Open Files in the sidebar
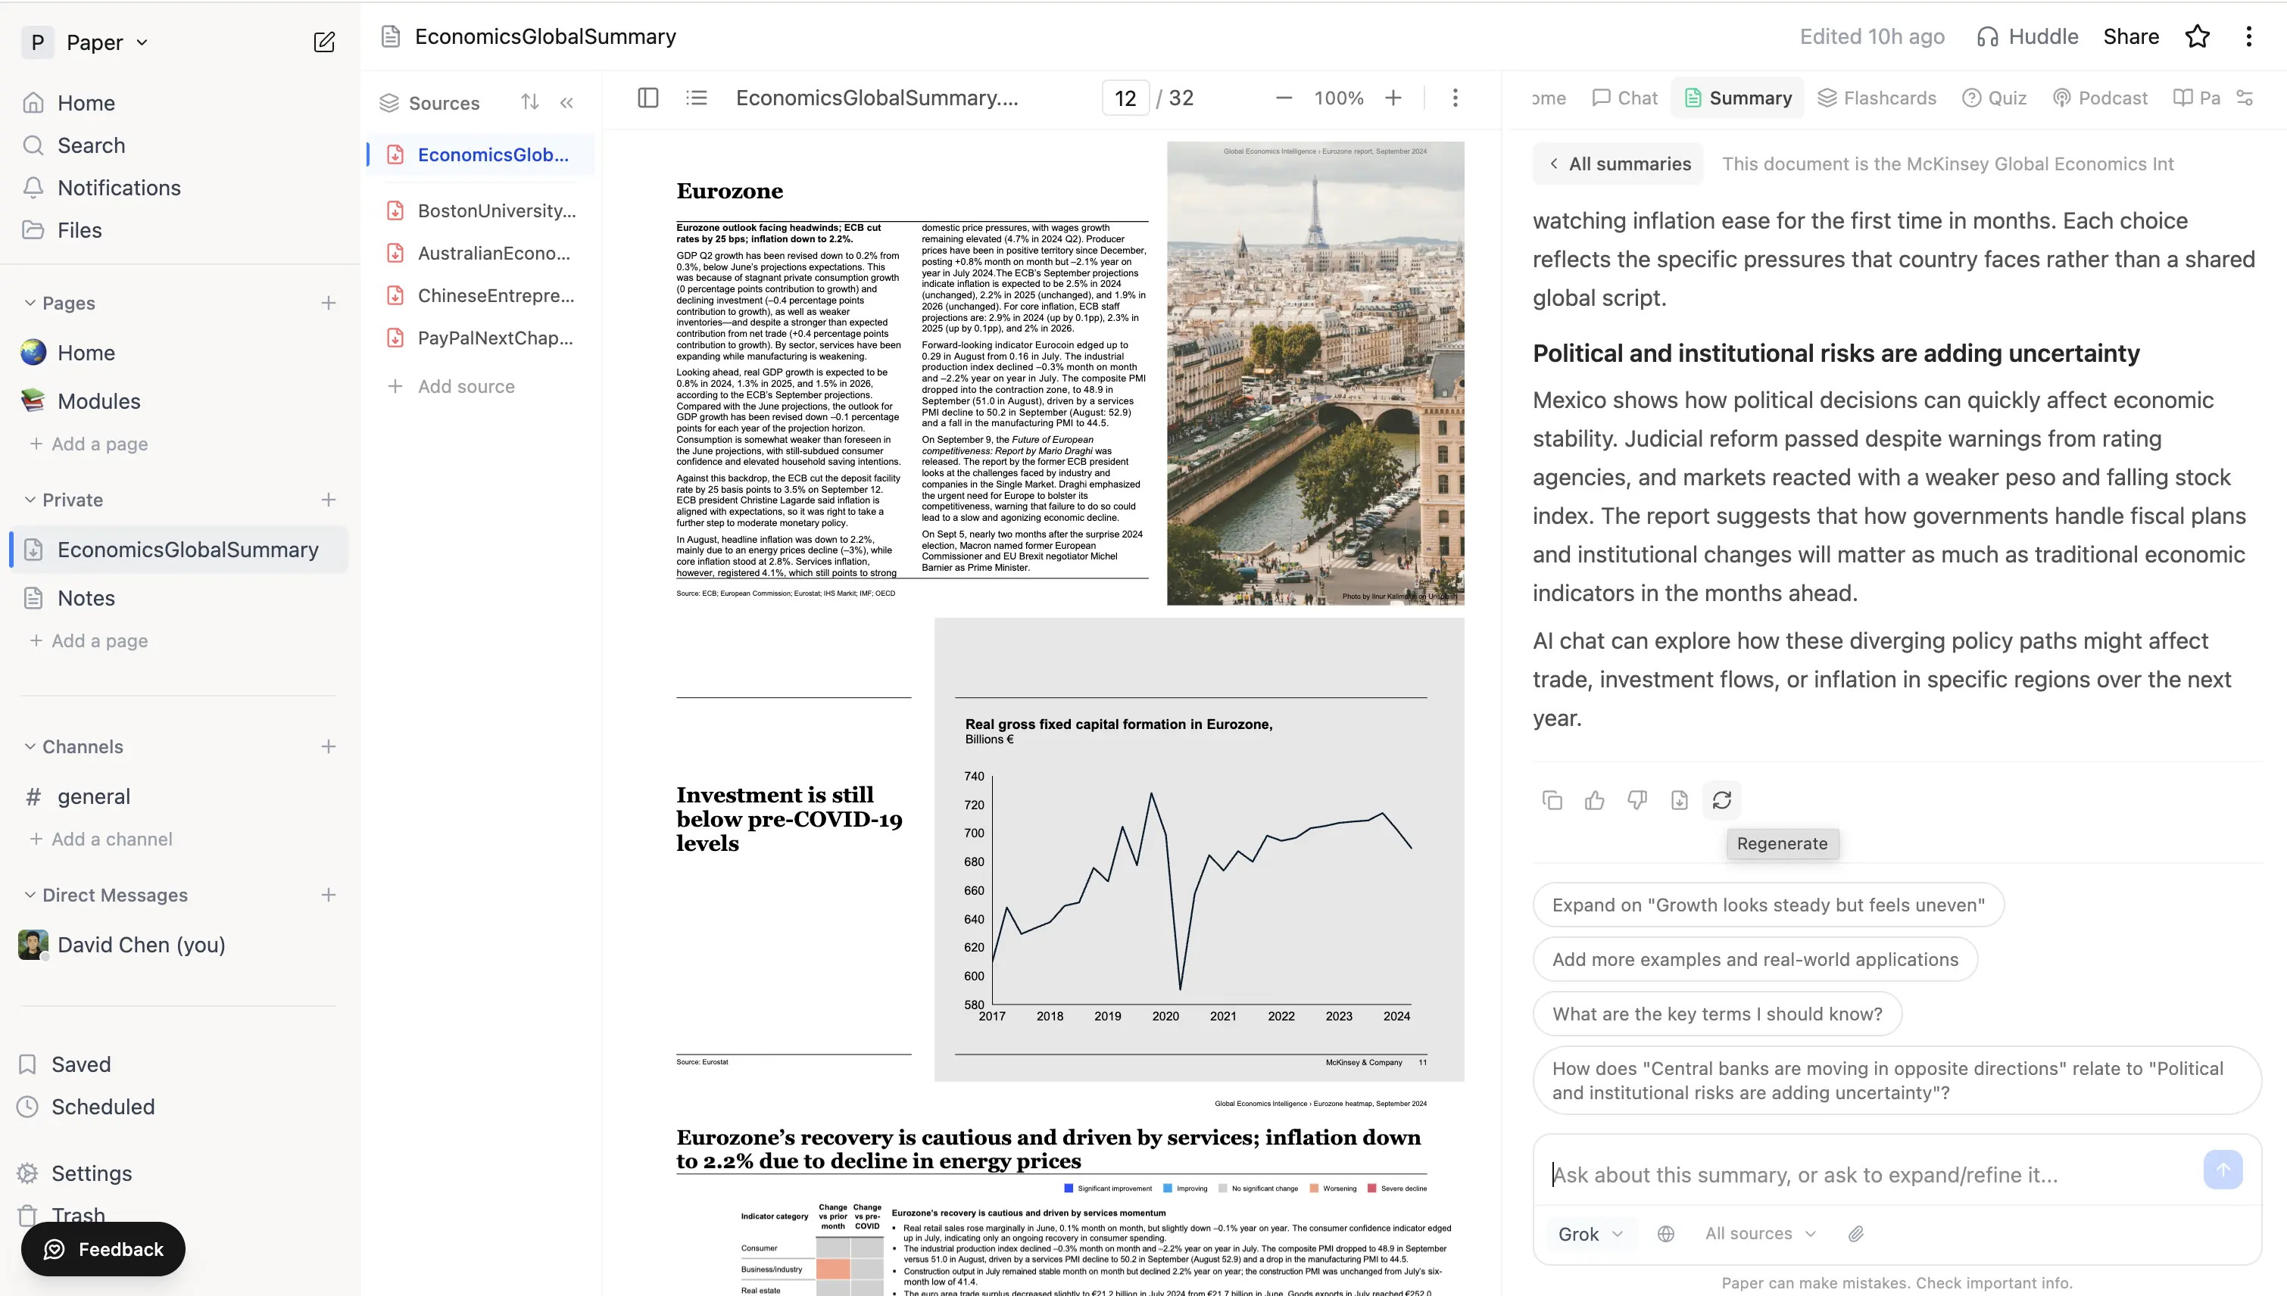 [x=63, y=231]
